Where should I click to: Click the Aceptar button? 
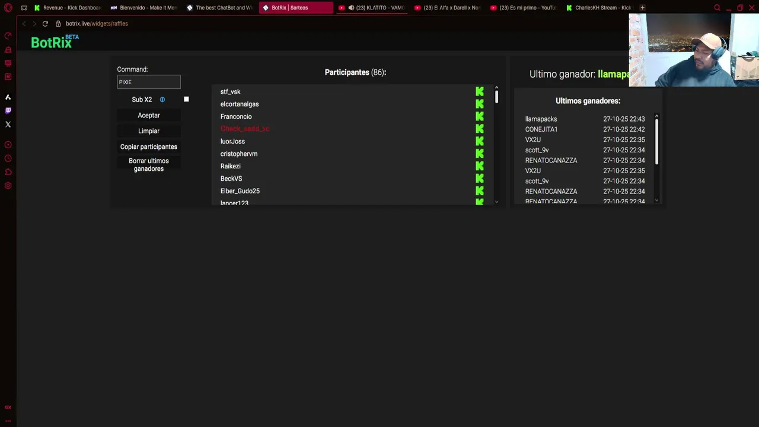click(149, 116)
